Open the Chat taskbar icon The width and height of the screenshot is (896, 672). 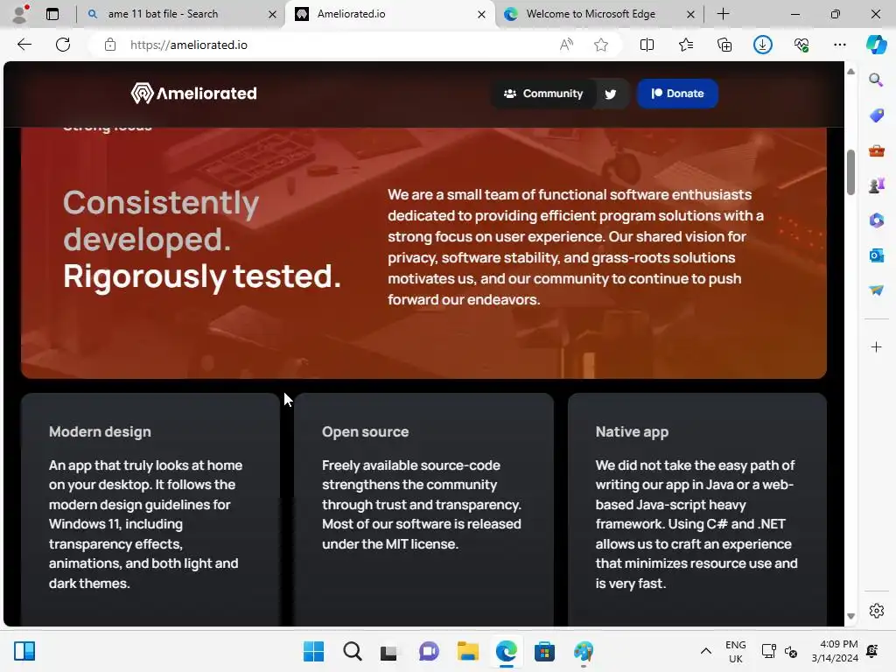click(x=429, y=651)
